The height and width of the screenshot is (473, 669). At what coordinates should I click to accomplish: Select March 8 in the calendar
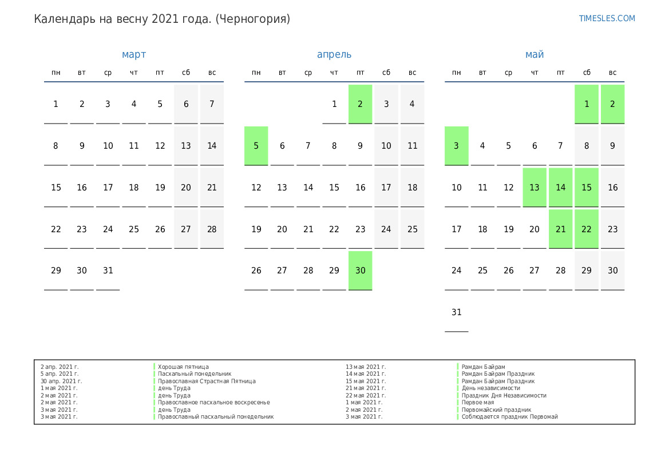(x=56, y=146)
